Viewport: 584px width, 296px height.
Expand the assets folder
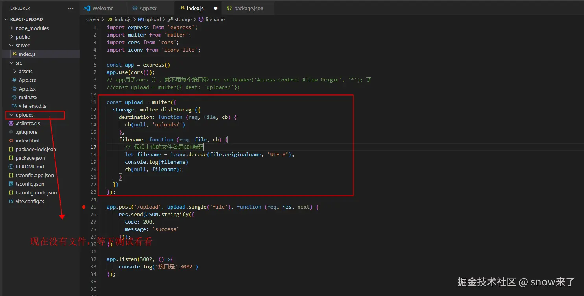click(15, 71)
